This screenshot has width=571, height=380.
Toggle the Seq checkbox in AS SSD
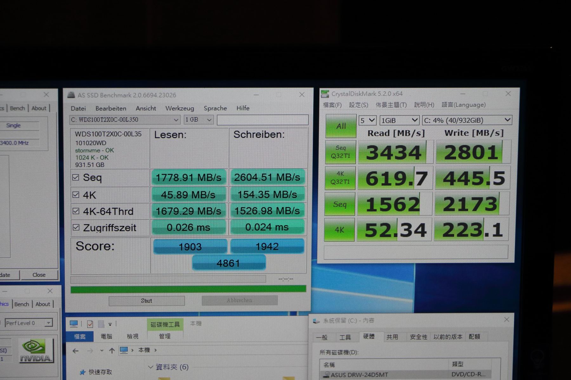75,177
